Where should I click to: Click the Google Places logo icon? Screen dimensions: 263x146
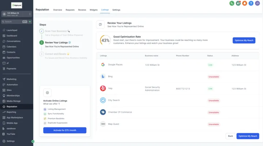tap(103, 64)
